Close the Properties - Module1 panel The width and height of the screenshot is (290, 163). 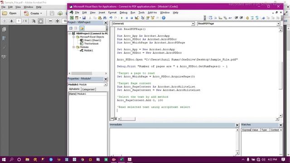(106, 79)
